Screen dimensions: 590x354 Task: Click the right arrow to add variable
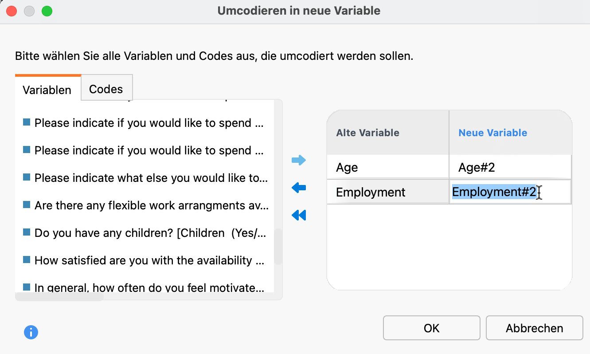pos(299,160)
